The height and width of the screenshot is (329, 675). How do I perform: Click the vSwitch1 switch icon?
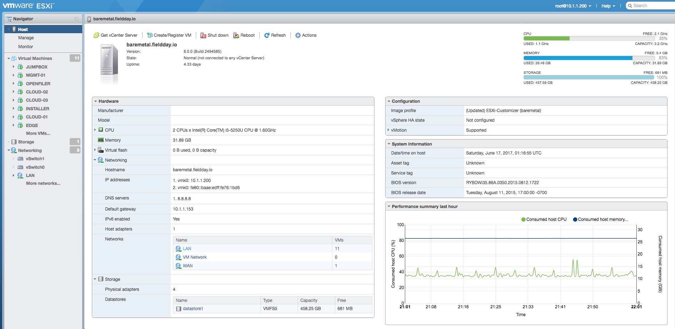pos(20,159)
